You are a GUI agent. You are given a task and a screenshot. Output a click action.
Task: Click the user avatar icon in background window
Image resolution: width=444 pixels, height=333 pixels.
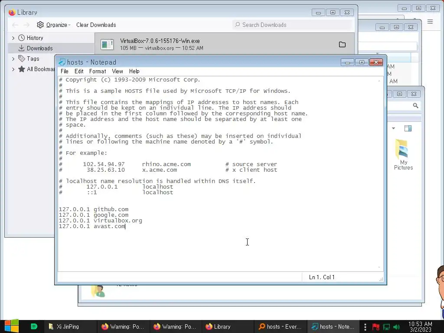(98, 291)
